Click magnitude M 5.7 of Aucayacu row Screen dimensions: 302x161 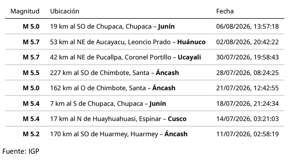tap(31, 42)
